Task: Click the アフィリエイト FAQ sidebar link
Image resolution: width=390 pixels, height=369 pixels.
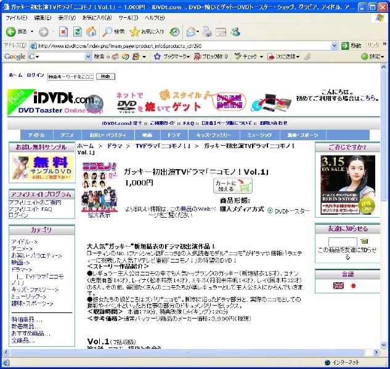Action: point(30,209)
